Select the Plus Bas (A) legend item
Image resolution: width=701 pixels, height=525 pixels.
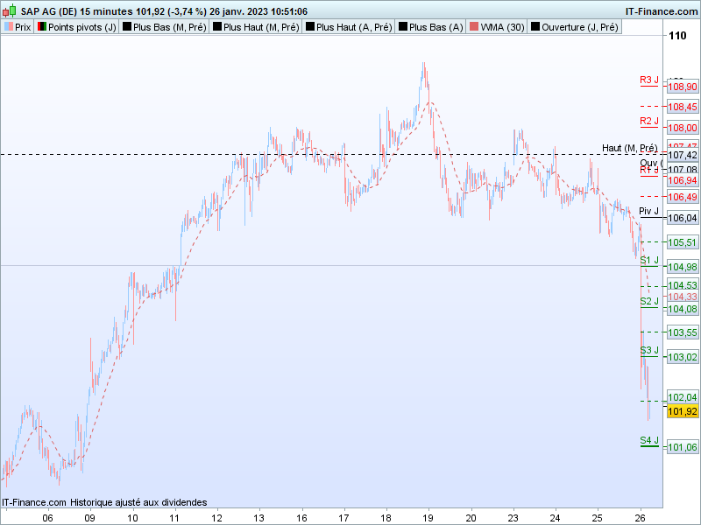(430, 27)
